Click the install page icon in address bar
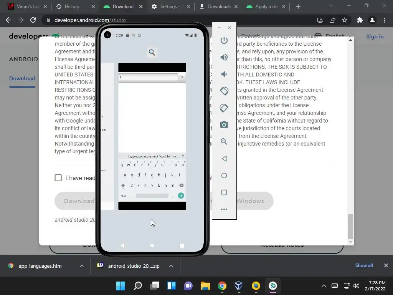Image resolution: width=393 pixels, height=295 pixels. [x=320, y=20]
